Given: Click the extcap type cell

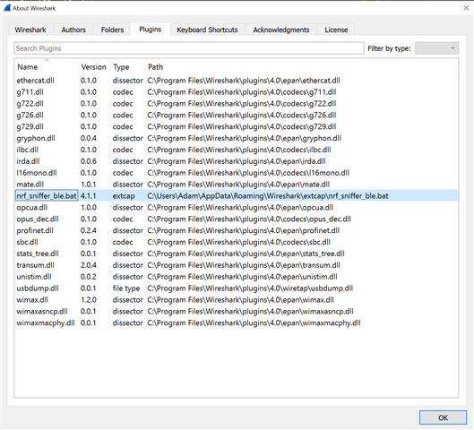Looking at the screenshot, I should (124, 196).
